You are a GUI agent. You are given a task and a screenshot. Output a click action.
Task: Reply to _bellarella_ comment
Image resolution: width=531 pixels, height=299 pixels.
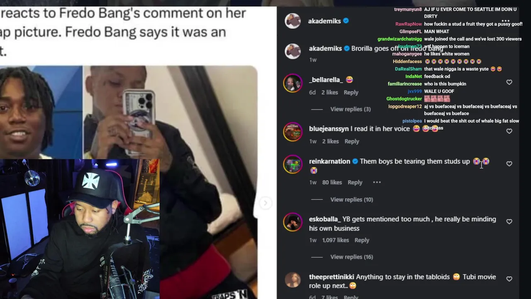pos(351,93)
